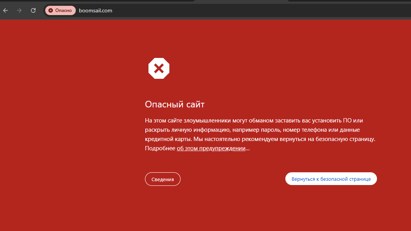Open the 'Опасно' security indicator chip
Screen dimensions: 411x231
(60, 10)
